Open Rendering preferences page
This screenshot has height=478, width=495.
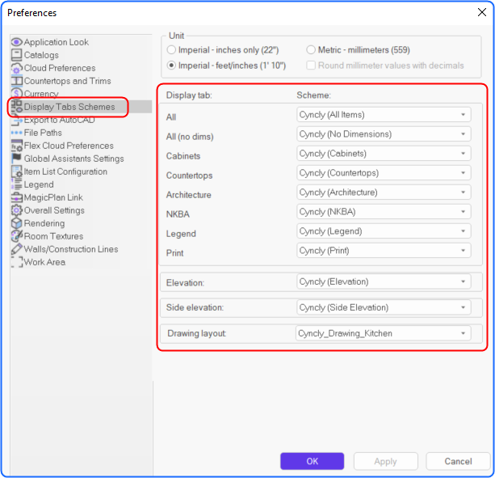44,223
